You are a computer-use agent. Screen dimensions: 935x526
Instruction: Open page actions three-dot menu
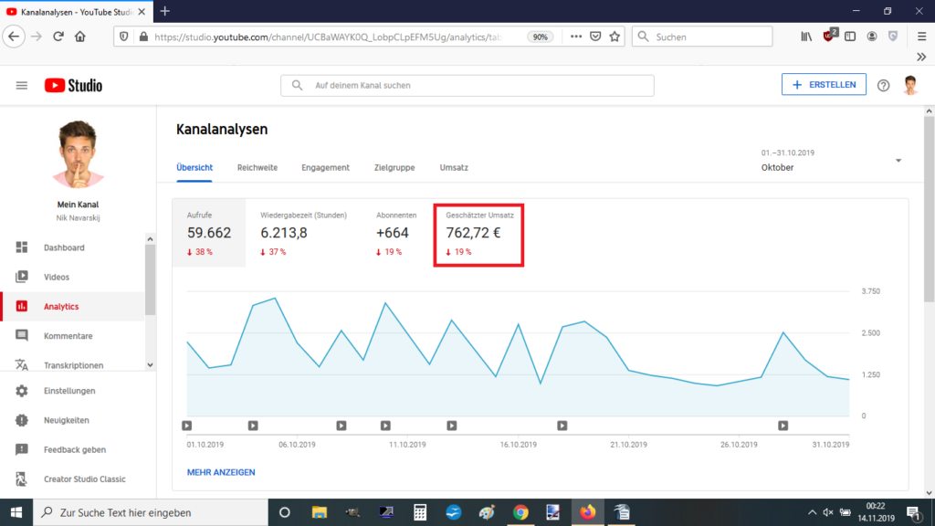[x=575, y=37]
